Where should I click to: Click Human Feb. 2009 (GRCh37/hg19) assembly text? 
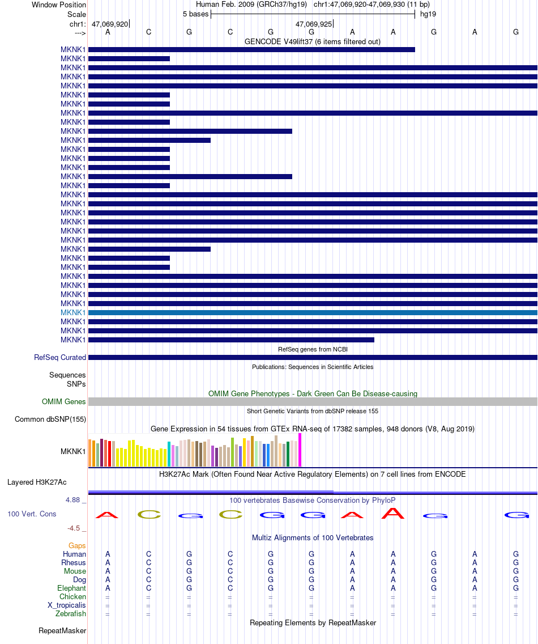[251, 5]
